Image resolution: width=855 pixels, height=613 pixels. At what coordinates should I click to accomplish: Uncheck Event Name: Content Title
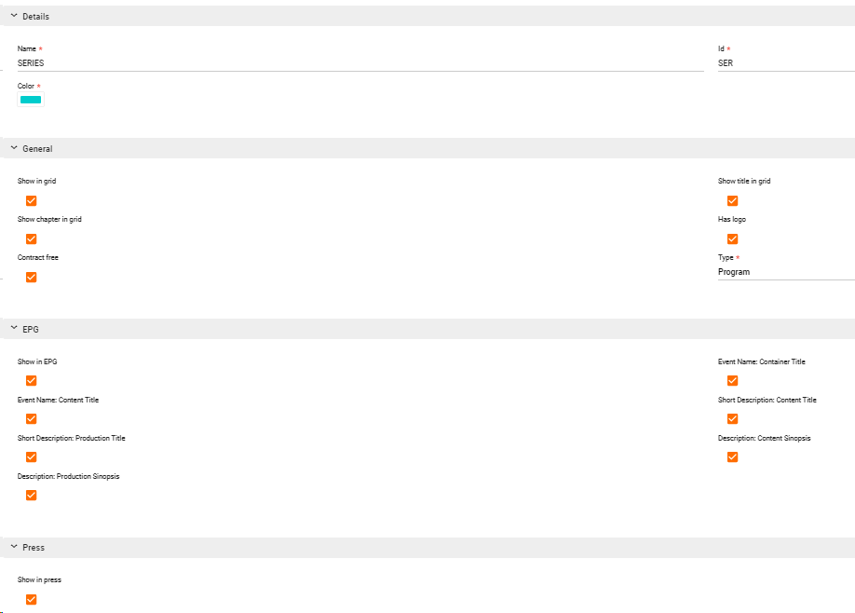coord(31,418)
